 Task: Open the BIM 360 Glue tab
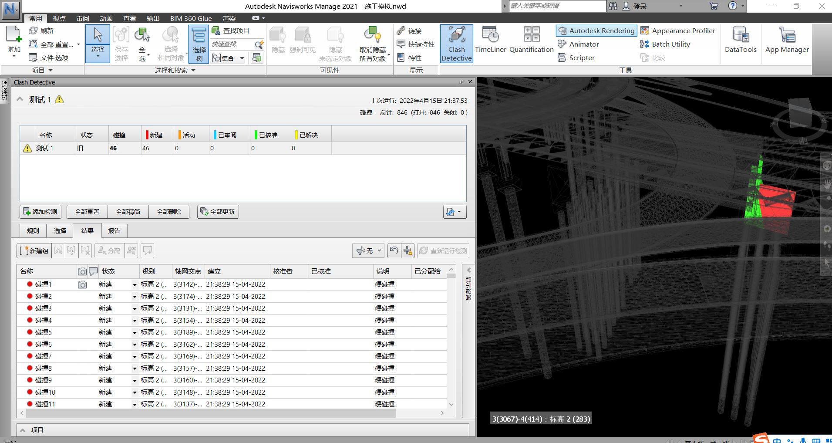tap(191, 18)
